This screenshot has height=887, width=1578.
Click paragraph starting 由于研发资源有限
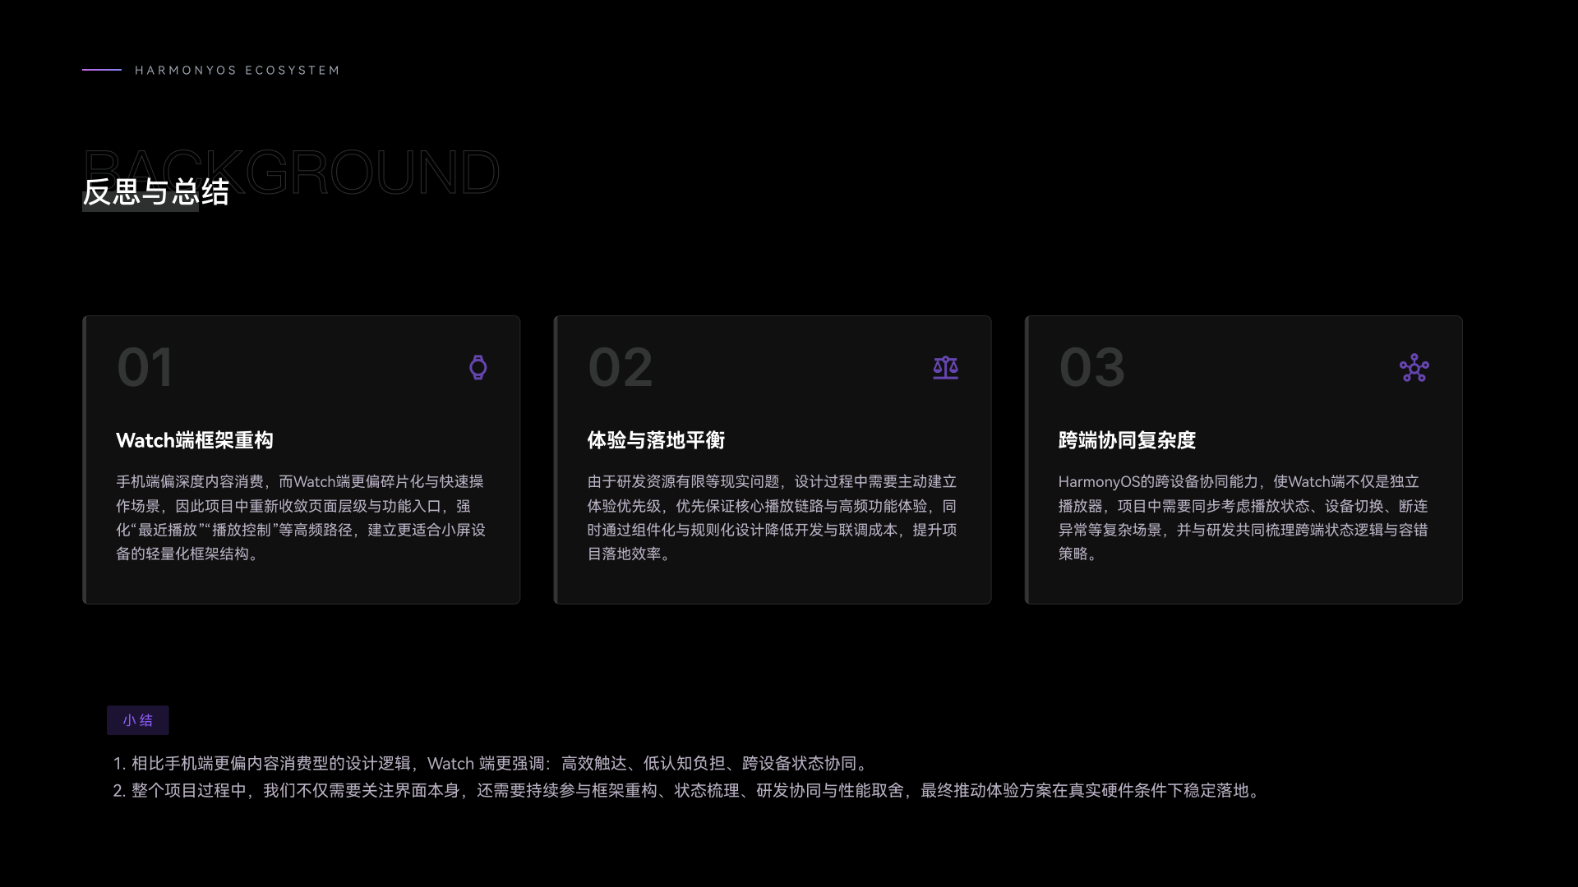pos(772,517)
